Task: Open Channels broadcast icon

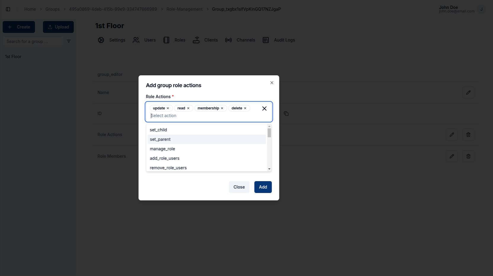Action: (228, 40)
